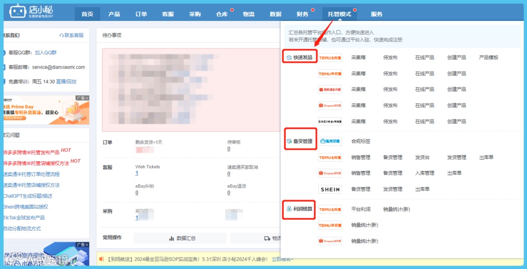
Task: Close the 24H物流 ad banner
Action: (87, 245)
